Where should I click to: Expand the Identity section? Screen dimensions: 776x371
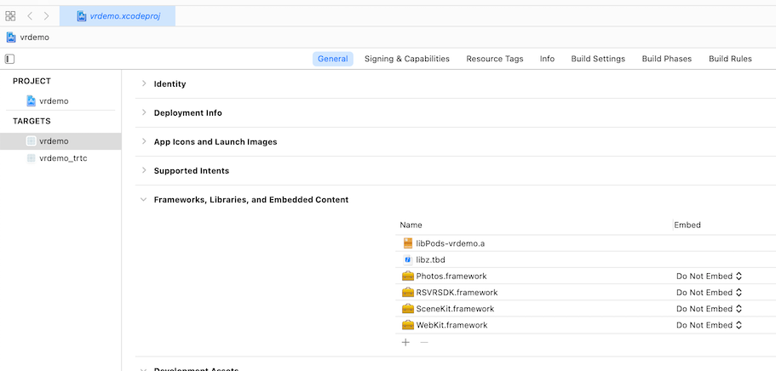coord(144,83)
